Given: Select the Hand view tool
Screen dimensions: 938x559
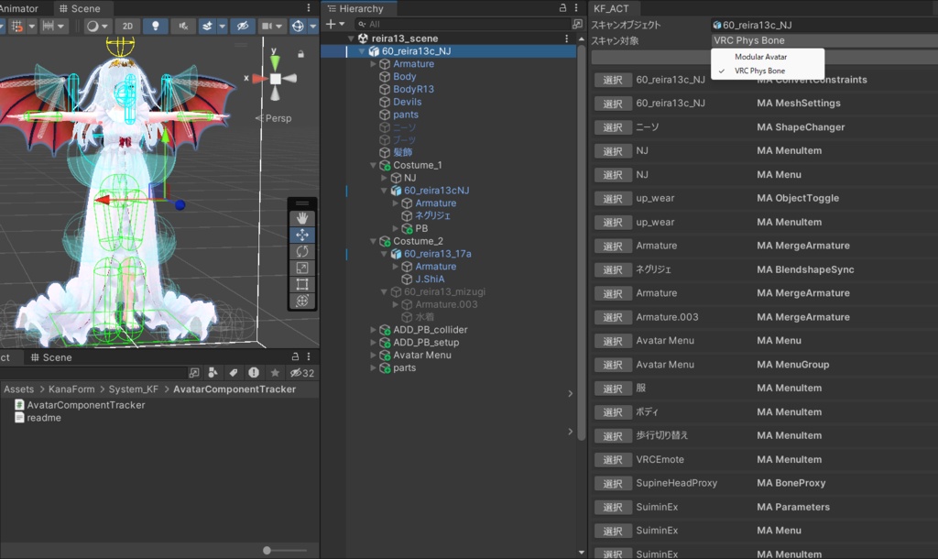Looking at the screenshot, I should (302, 218).
